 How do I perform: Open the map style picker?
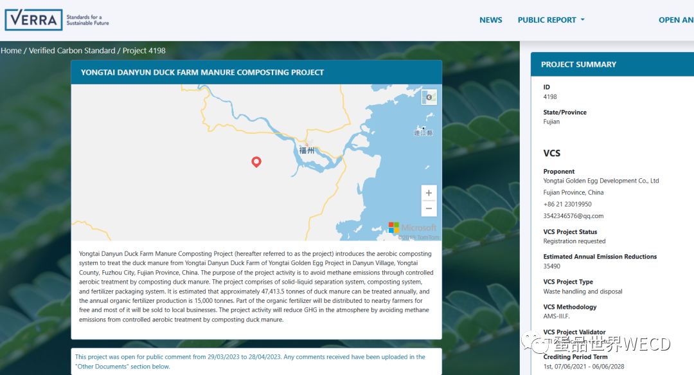(429, 97)
